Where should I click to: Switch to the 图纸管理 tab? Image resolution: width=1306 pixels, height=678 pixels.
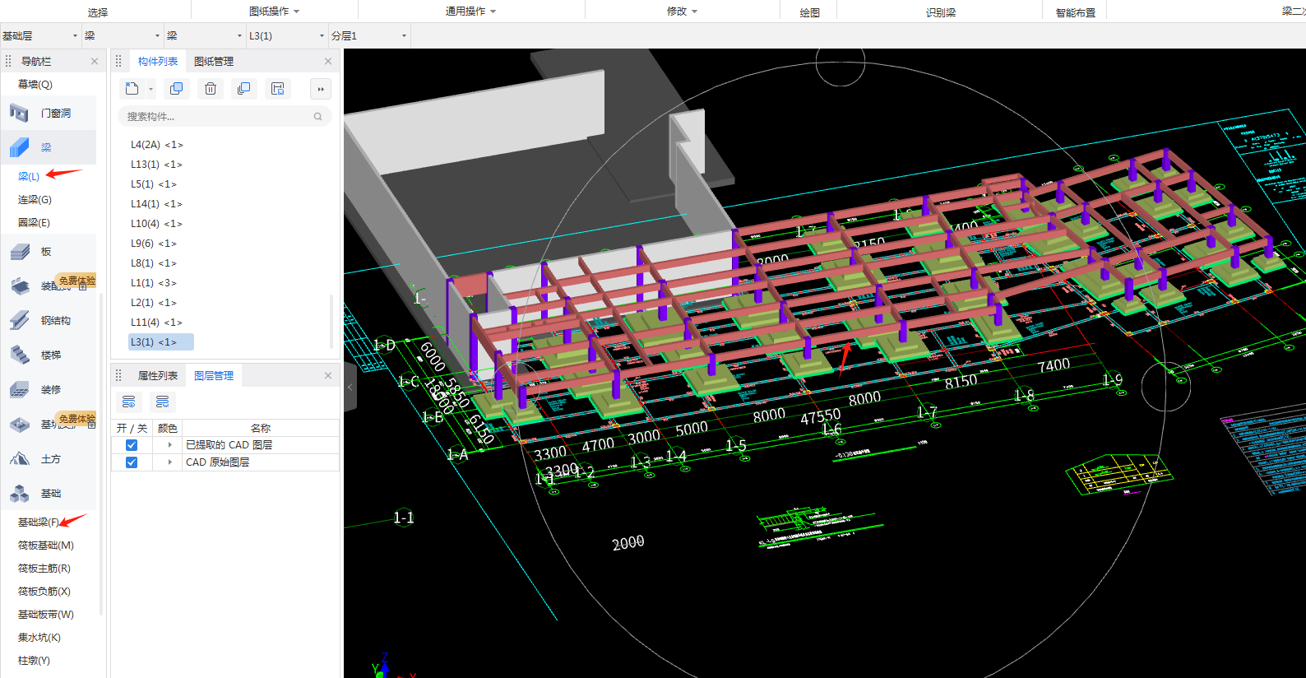[x=214, y=61]
